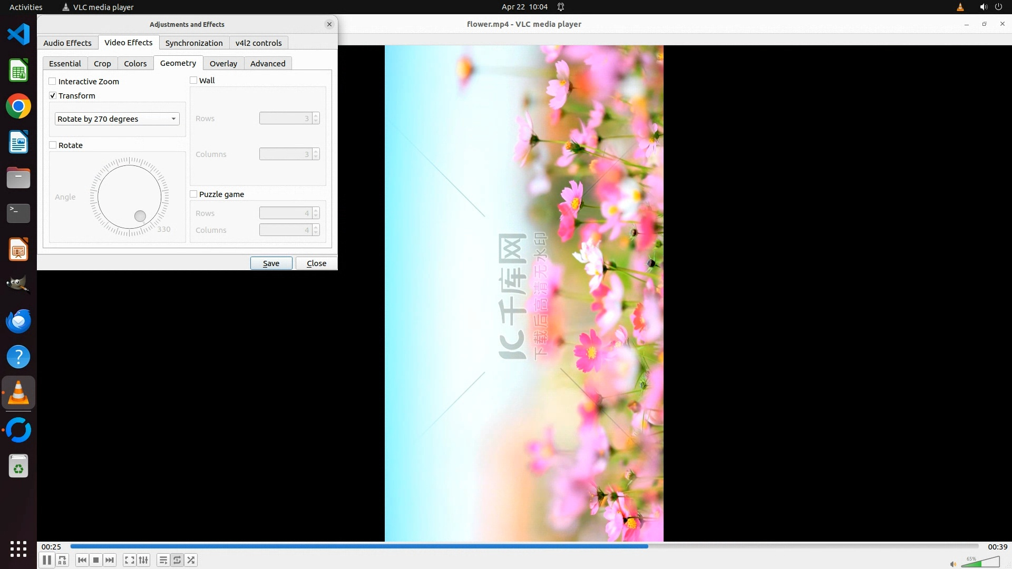Tick the Wall checkbox
The width and height of the screenshot is (1012, 569).
click(193, 81)
